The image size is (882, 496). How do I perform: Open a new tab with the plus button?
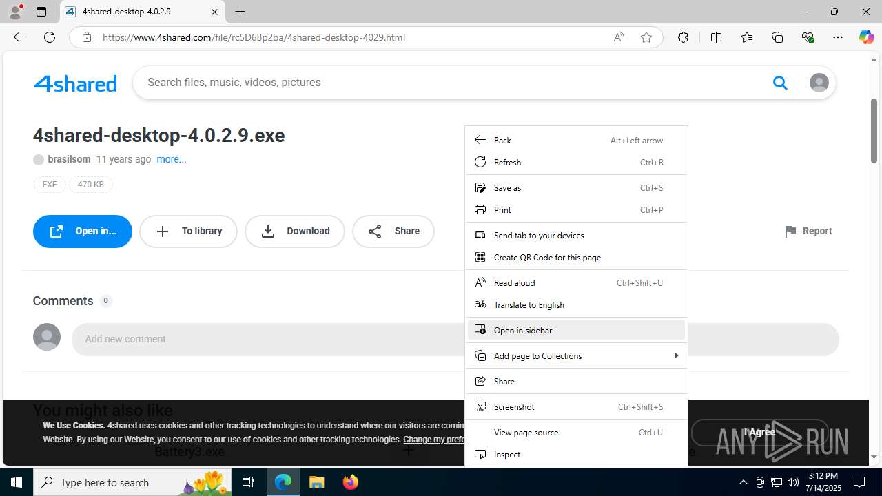pyautogui.click(x=240, y=12)
